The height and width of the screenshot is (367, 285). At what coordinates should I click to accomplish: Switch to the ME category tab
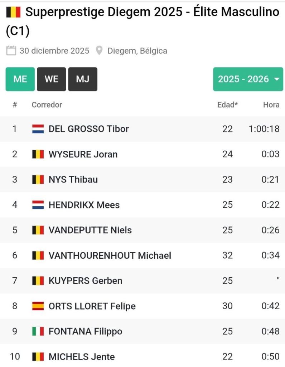click(x=20, y=79)
